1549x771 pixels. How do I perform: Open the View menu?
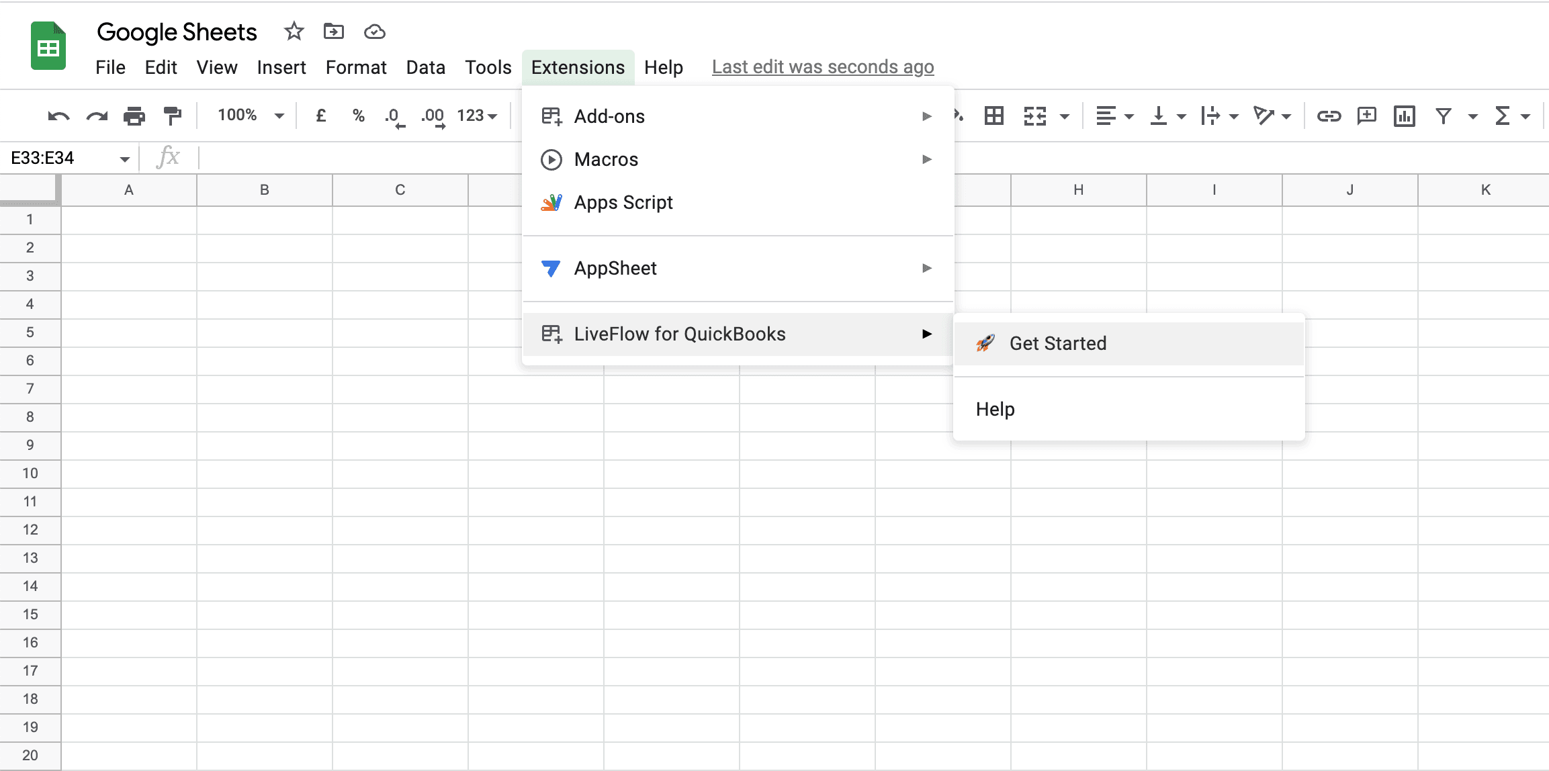coord(217,67)
